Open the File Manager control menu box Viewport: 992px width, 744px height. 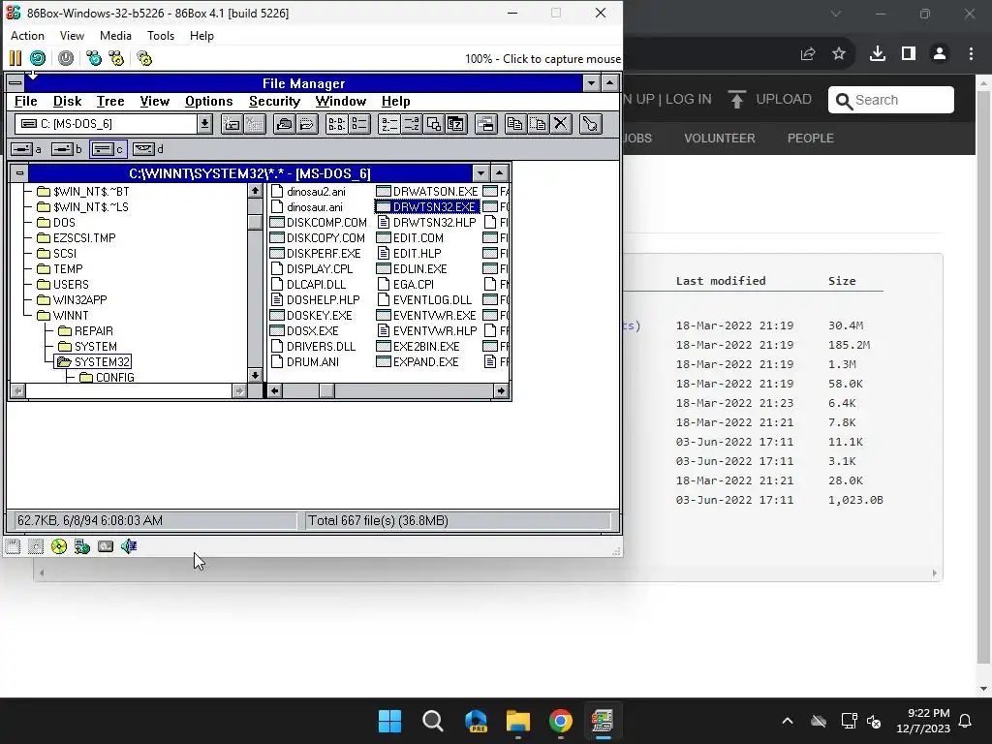click(x=15, y=83)
